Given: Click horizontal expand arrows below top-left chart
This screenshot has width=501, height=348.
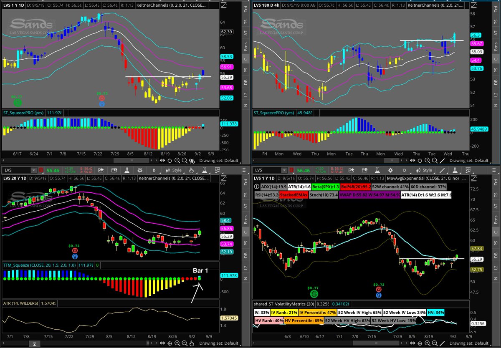Looking at the screenshot, I should 162,160.
